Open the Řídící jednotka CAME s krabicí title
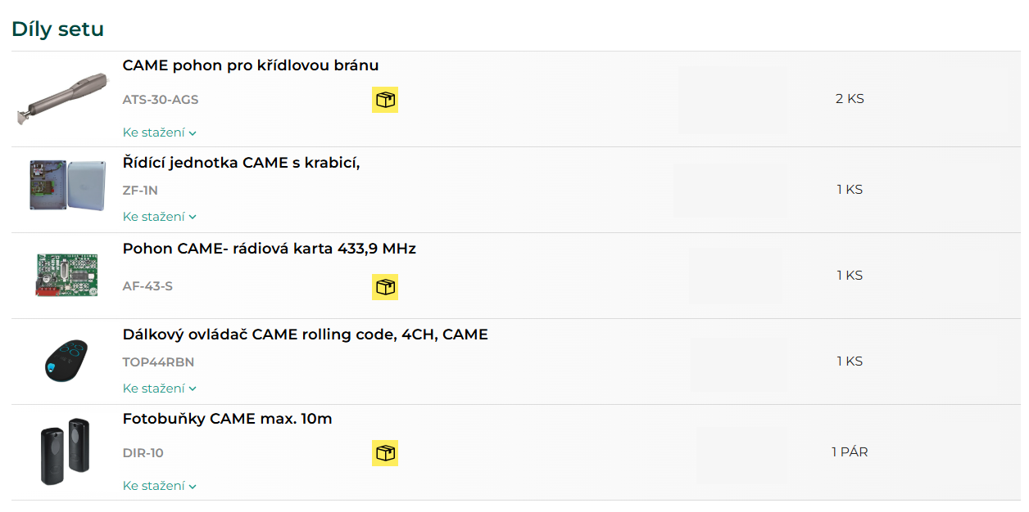The image size is (1029, 512). (242, 163)
